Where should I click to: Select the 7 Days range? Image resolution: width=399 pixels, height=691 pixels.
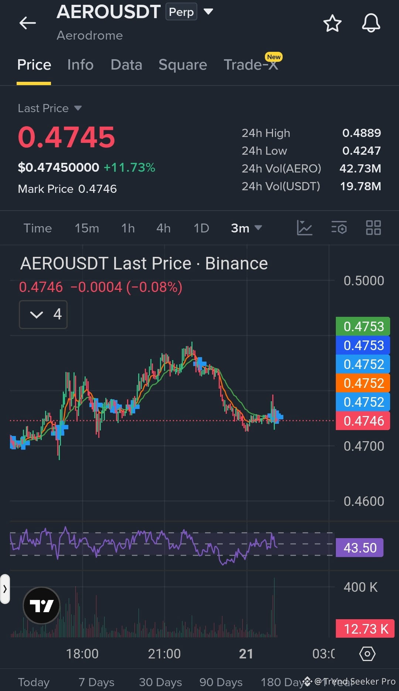(x=96, y=682)
